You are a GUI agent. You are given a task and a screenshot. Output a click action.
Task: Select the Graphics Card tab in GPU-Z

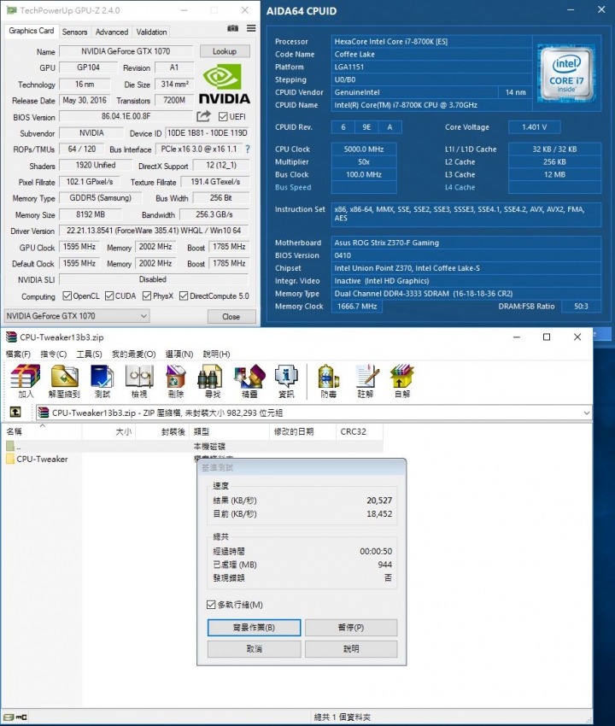tap(32, 31)
